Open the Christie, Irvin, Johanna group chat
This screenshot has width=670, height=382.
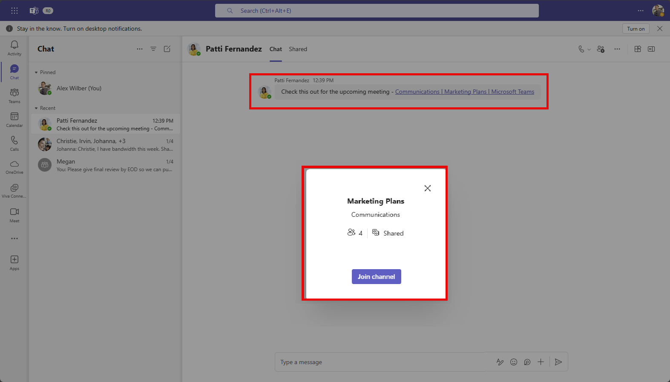pos(106,145)
